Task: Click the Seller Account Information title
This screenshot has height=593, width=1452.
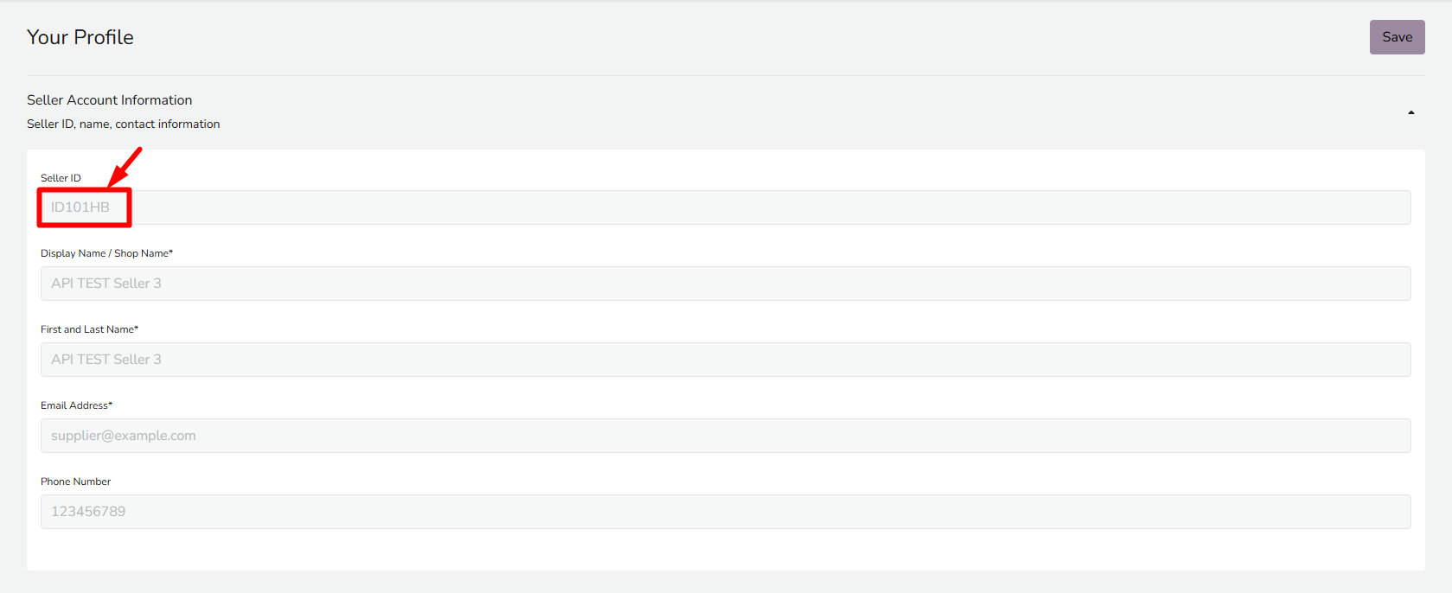Action: pyautogui.click(x=109, y=100)
